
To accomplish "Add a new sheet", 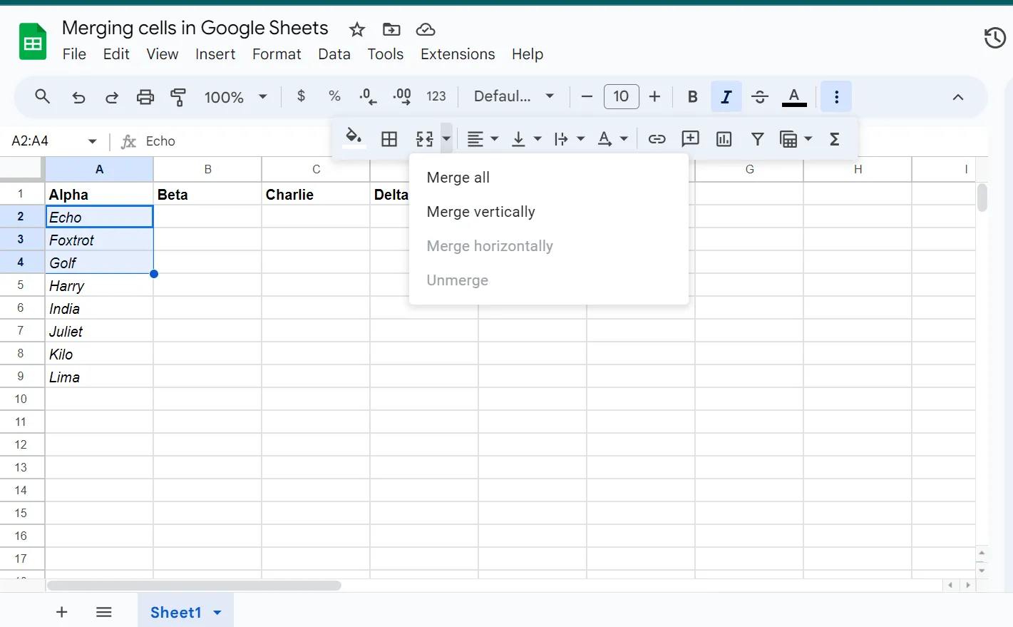I will point(62,612).
